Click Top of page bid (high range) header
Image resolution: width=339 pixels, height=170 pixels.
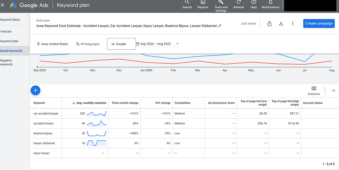[x=285, y=103]
